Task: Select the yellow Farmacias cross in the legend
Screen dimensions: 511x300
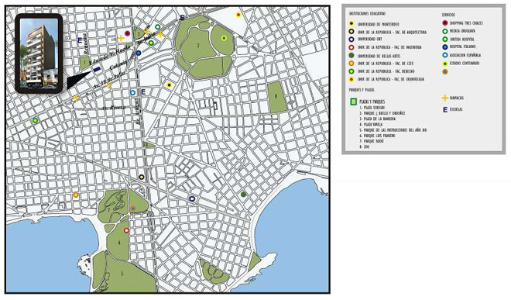Action: point(445,98)
